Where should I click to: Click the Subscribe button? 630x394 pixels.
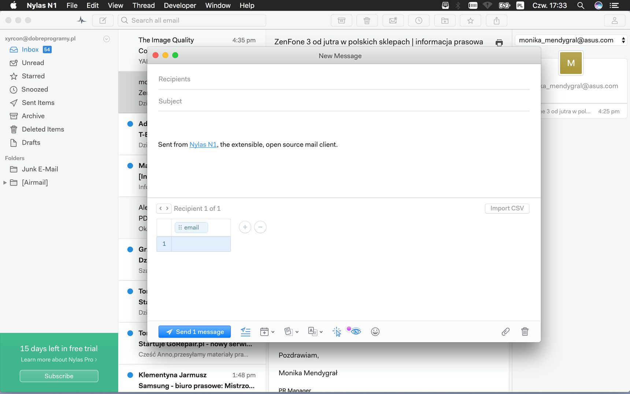click(x=59, y=376)
